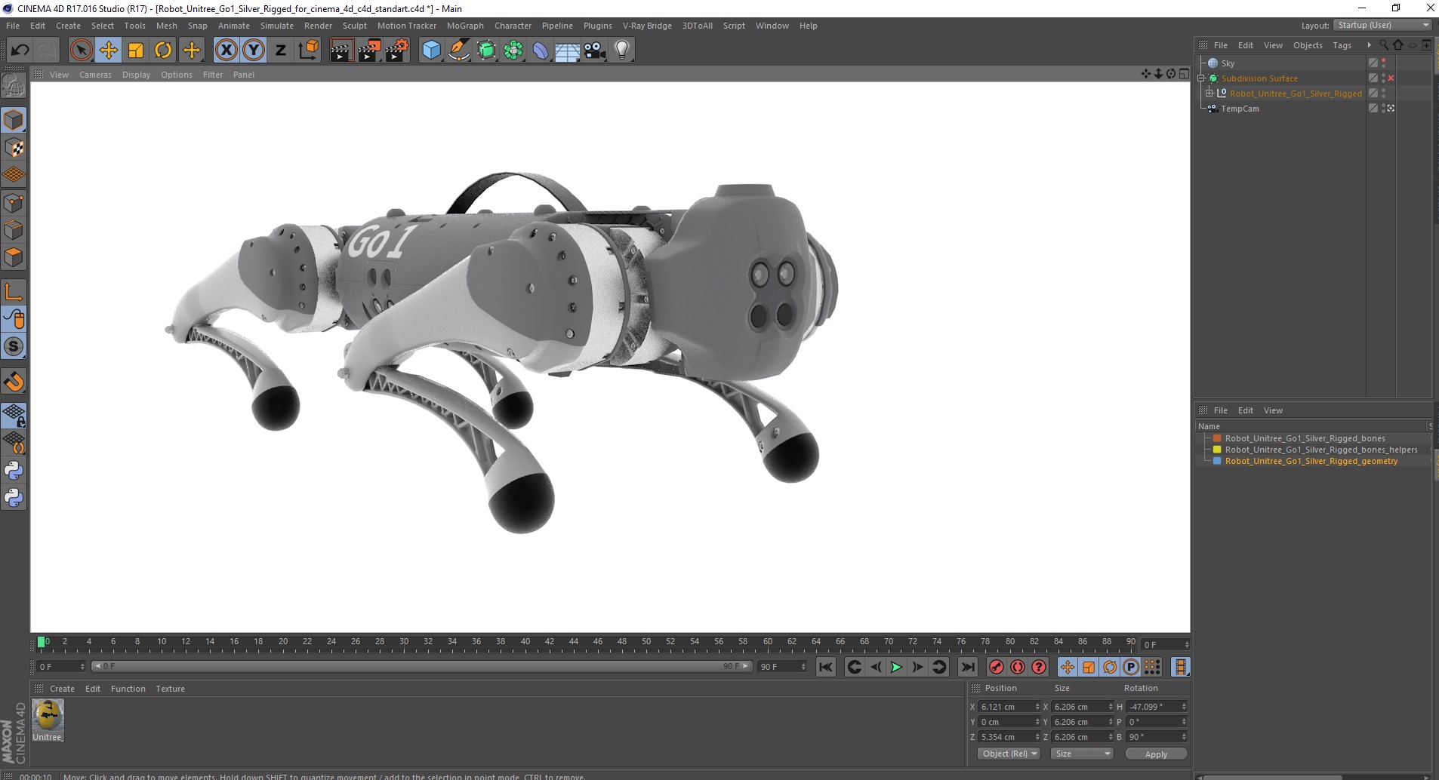Click the Rotation H value stepper arrows

click(x=1184, y=707)
